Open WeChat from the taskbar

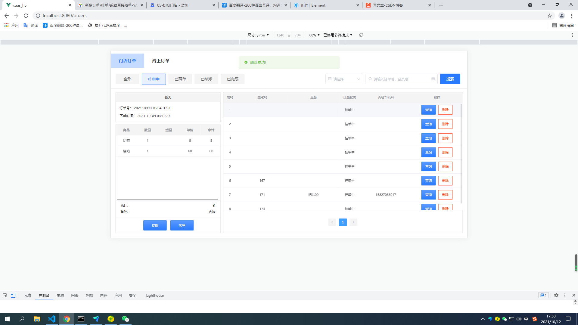coord(125,319)
